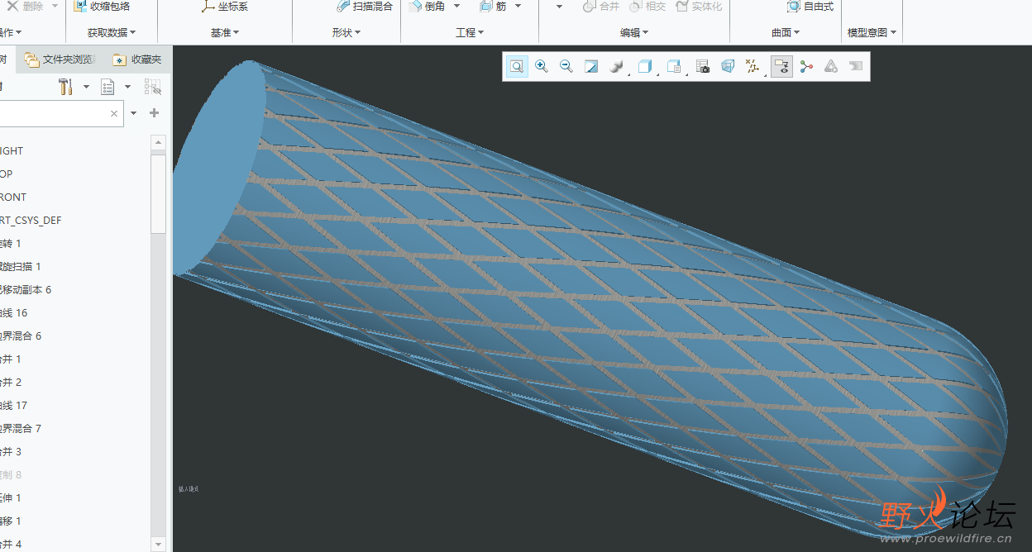This screenshot has width=1032, height=552.
Task: Click the model tree scrollbar up arrow
Action: [x=159, y=143]
